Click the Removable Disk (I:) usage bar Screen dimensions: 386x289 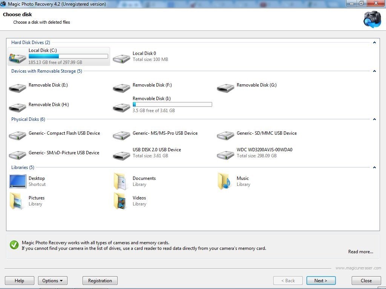172,105
